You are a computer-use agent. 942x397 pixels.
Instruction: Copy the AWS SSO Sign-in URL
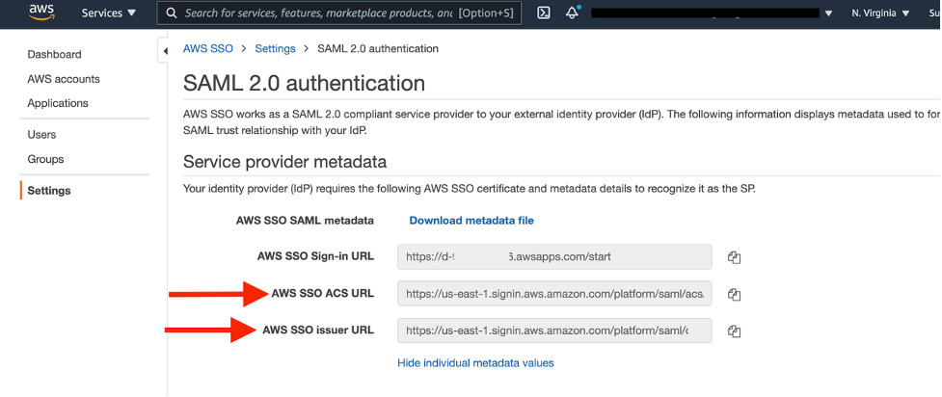point(734,257)
